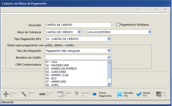Go to the next record arrow
The height and width of the screenshot is (106, 172).
156,10
